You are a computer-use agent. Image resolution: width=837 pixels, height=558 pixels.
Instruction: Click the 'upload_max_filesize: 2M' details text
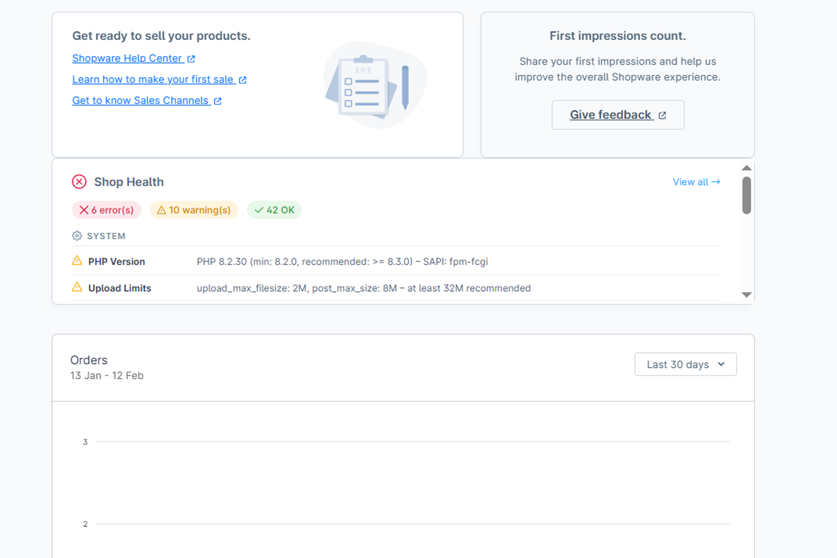[364, 288]
